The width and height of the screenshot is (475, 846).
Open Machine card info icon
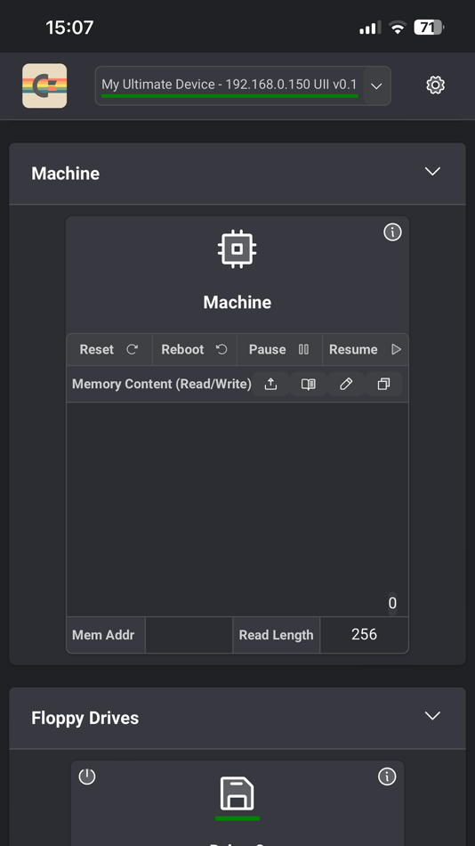pyautogui.click(x=392, y=232)
